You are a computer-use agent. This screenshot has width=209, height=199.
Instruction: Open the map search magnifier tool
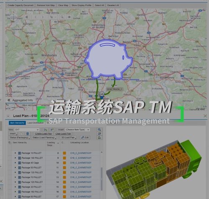coord(62,17)
